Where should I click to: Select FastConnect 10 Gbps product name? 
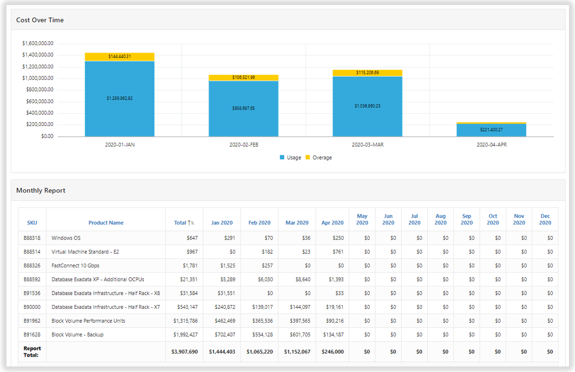pyautogui.click(x=75, y=266)
